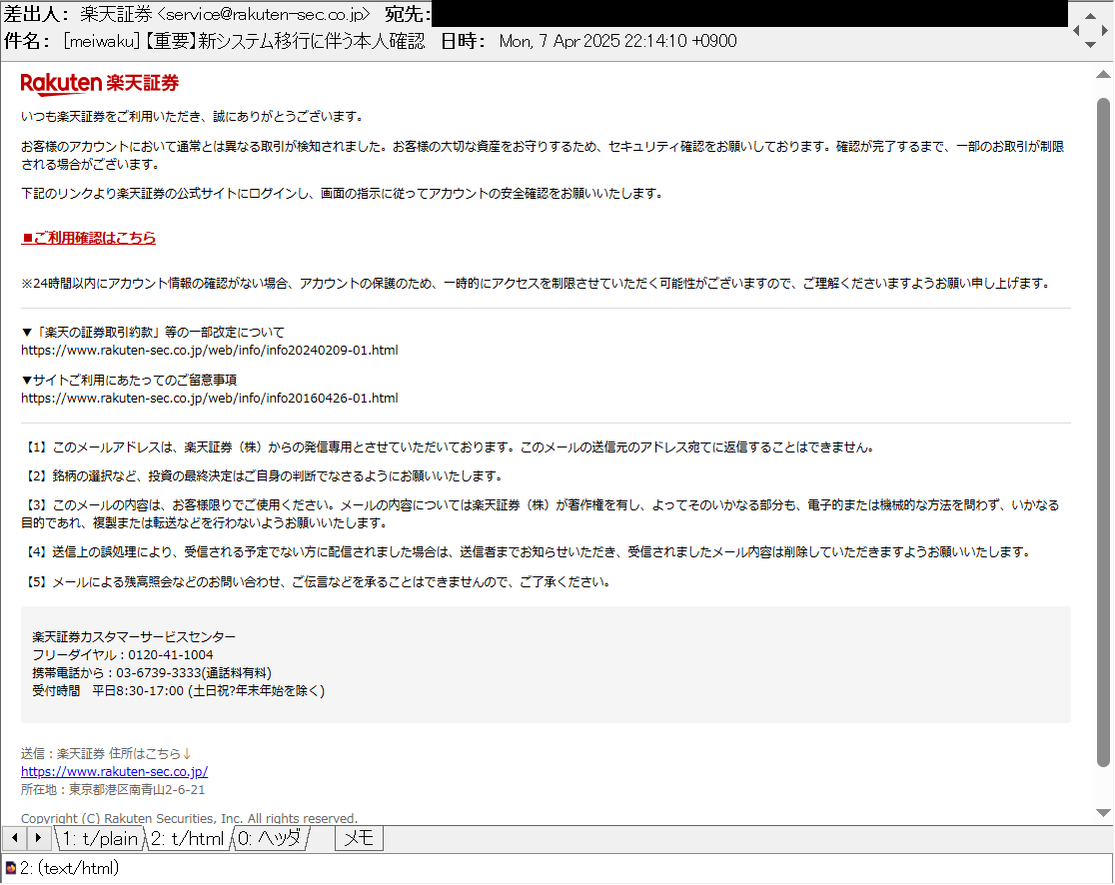Click the heading 「楽天の証券取引約款」等の一部改定について
Viewport: 1115px width, 885px height.
click(x=159, y=332)
